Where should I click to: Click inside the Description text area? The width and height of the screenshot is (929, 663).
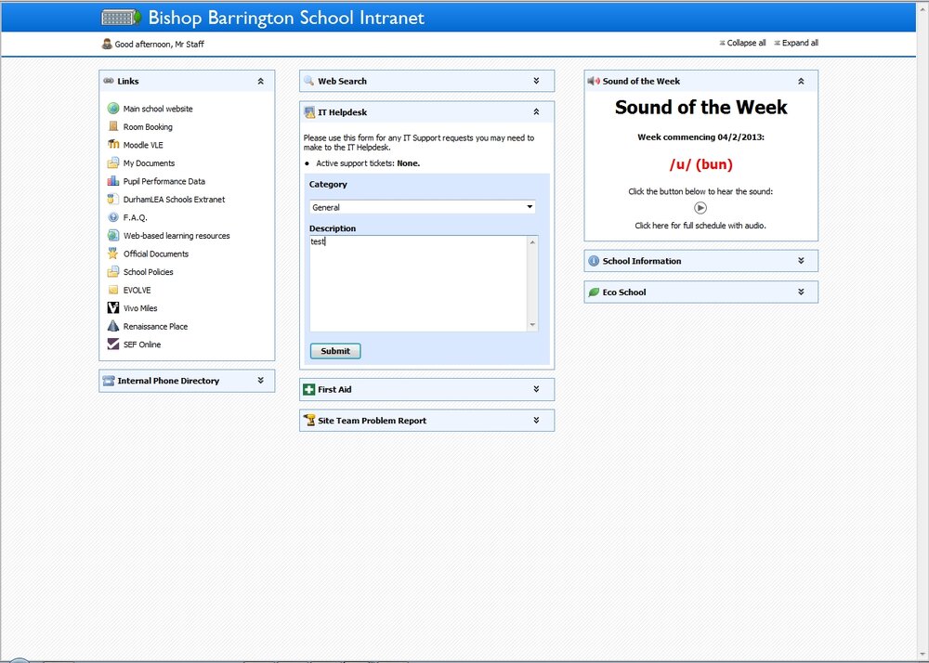click(418, 283)
